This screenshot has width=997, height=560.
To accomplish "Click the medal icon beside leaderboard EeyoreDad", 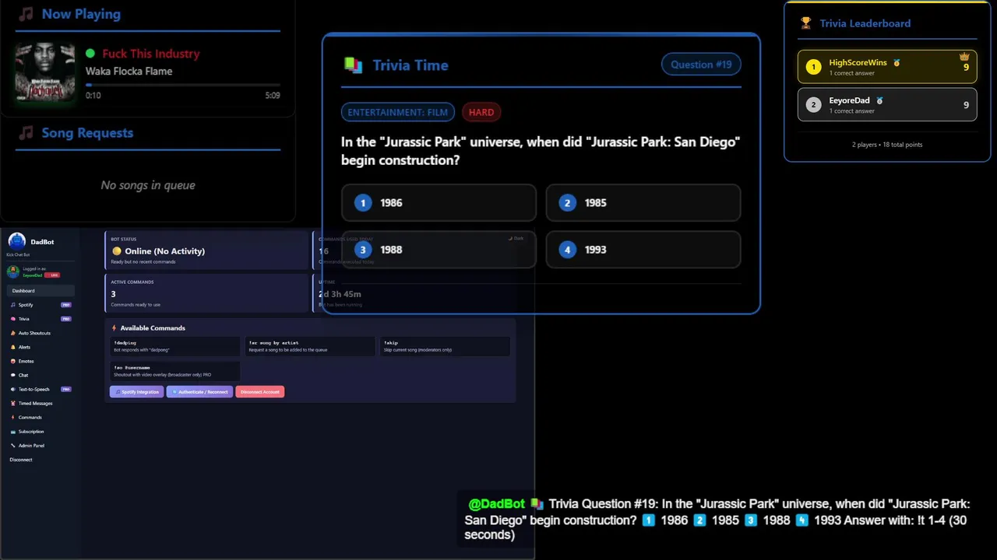I will (x=879, y=100).
